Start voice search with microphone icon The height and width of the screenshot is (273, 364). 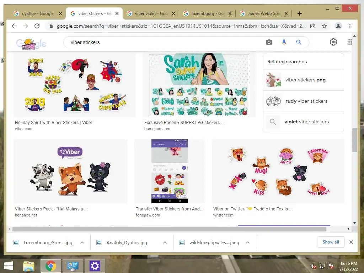pos(284,42)
